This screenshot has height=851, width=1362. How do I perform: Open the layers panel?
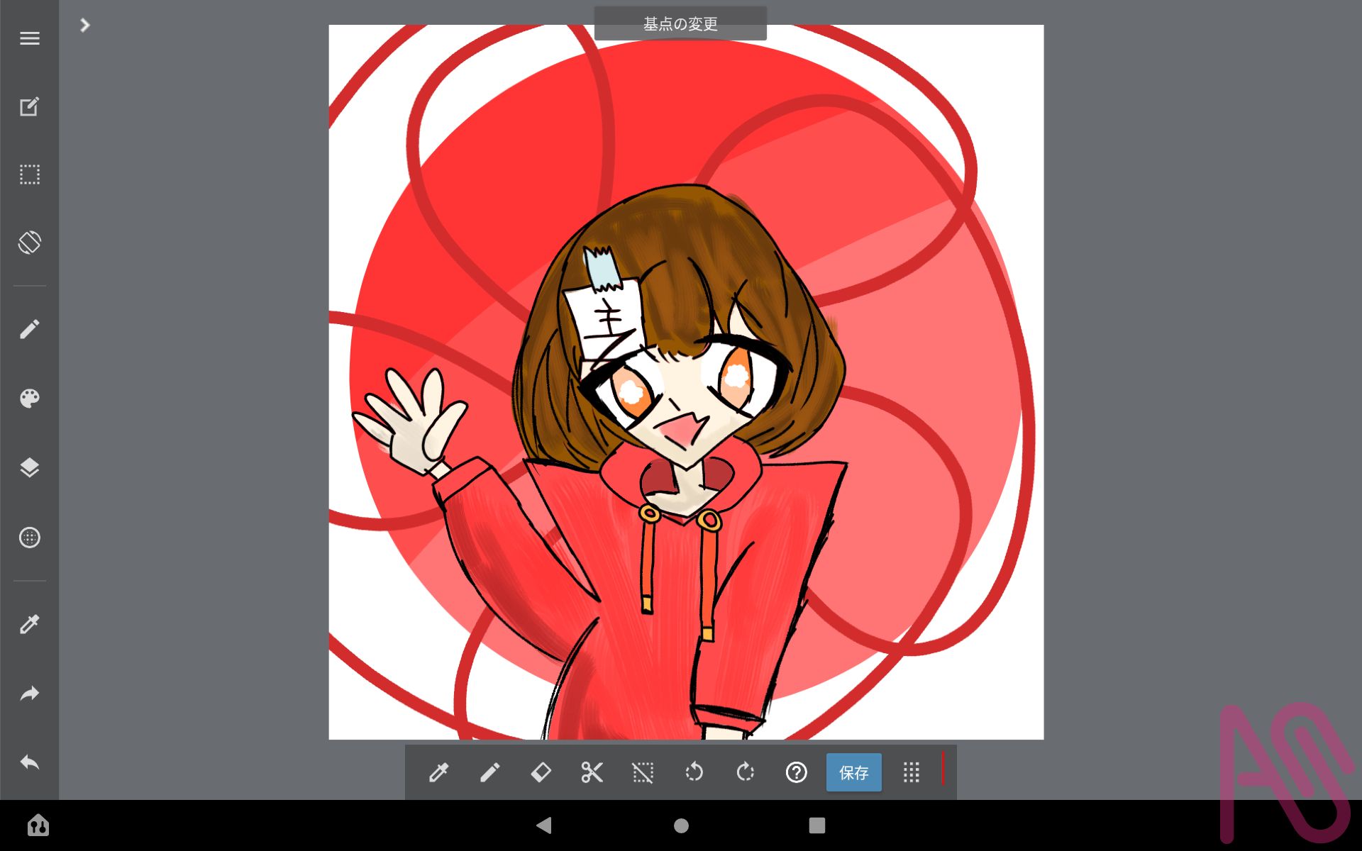point(29,467)
